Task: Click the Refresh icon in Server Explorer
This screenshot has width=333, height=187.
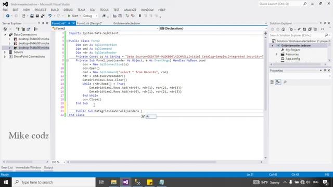Action: click(x=5, y=29)
